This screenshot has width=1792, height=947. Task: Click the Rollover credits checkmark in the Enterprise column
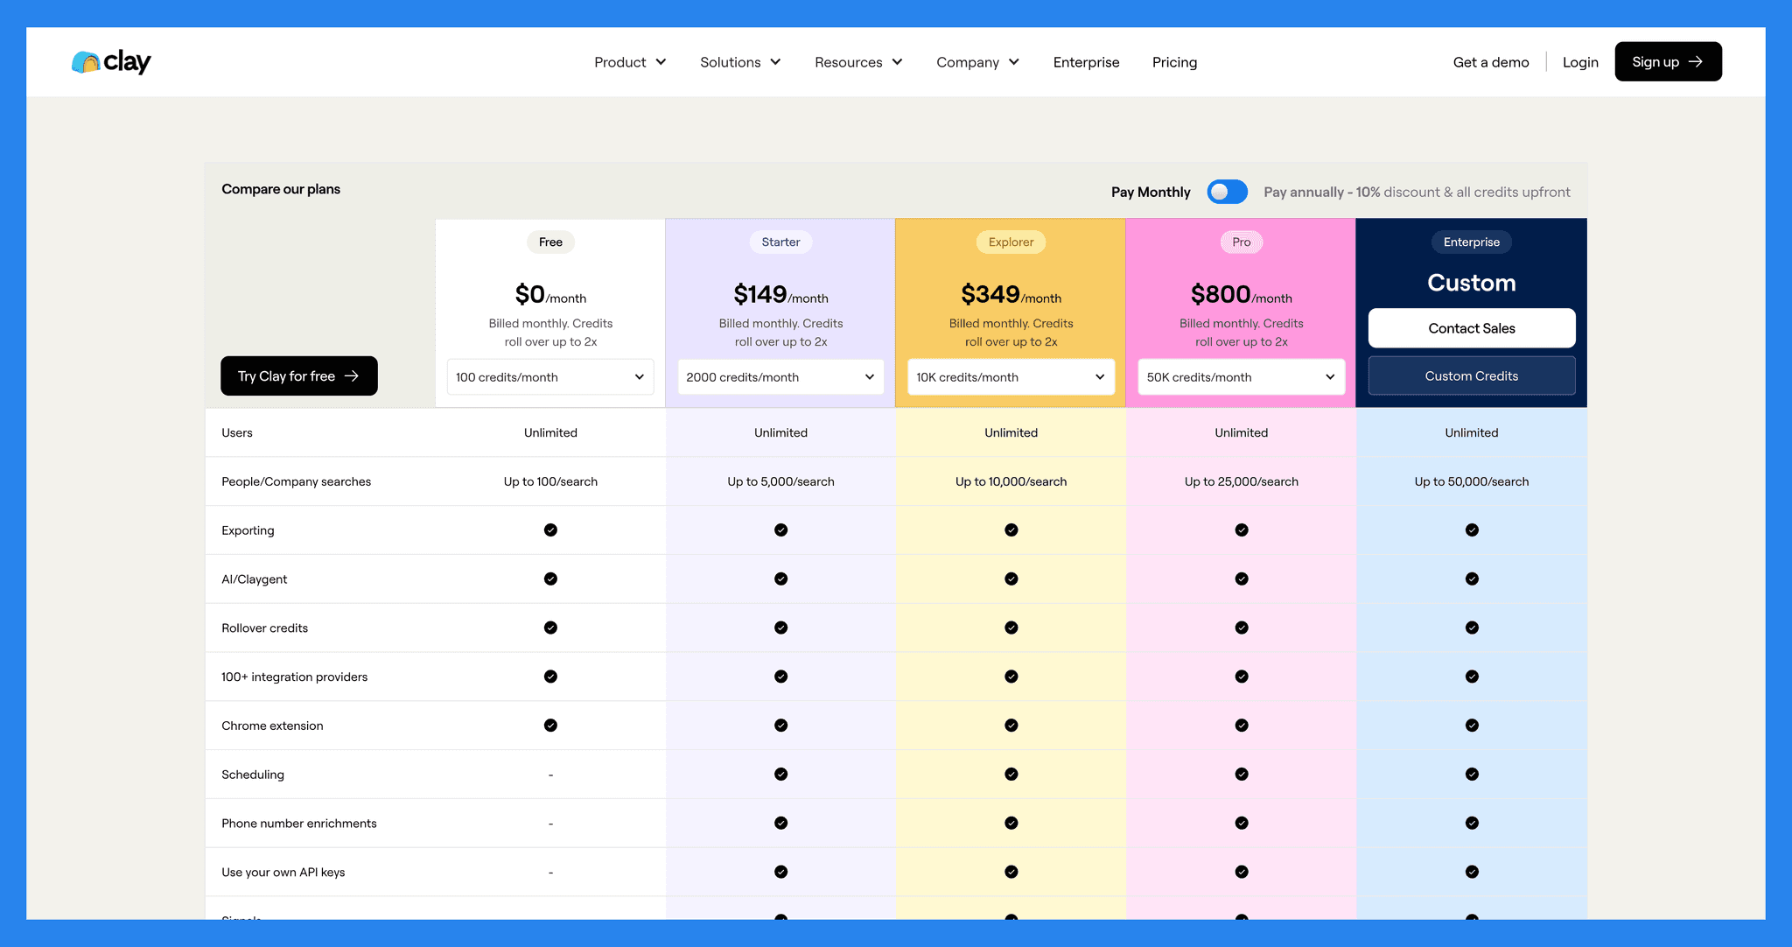tap(1471, 628)
